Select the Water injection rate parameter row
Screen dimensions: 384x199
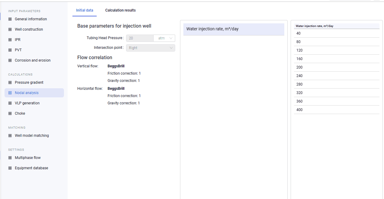pos(234,29)
